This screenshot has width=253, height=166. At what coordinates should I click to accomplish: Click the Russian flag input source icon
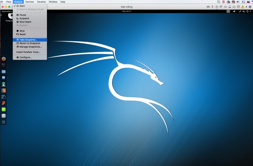click(248, 2)
